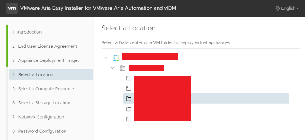Click the fourth VM folder icon
This screenshot has height=140, width=305.
click(x=129, y=109)
